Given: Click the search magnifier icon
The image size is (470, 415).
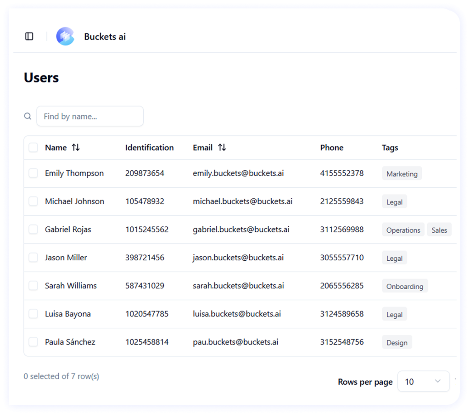Looking at the screenshot, I should [x=28, y=116].
